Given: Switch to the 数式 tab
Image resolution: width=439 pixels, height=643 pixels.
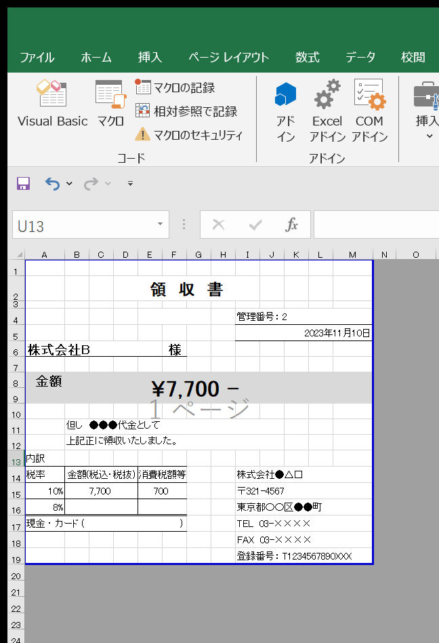Looking at the screenshot, I should coord(307,58).
